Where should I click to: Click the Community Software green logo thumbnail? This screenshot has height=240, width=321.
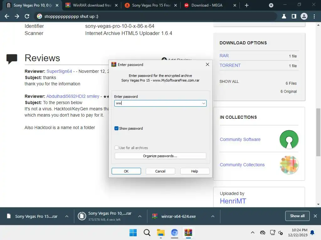(289, 139)
